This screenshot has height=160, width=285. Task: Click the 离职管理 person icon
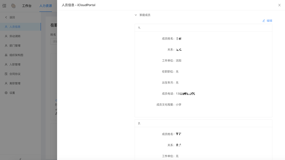(6, 83)
